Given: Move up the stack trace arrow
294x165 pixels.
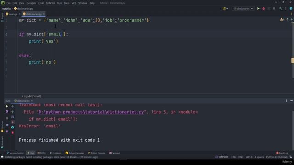Looking at the screenshot, I should pyautogui.click(x=13, y=106).
